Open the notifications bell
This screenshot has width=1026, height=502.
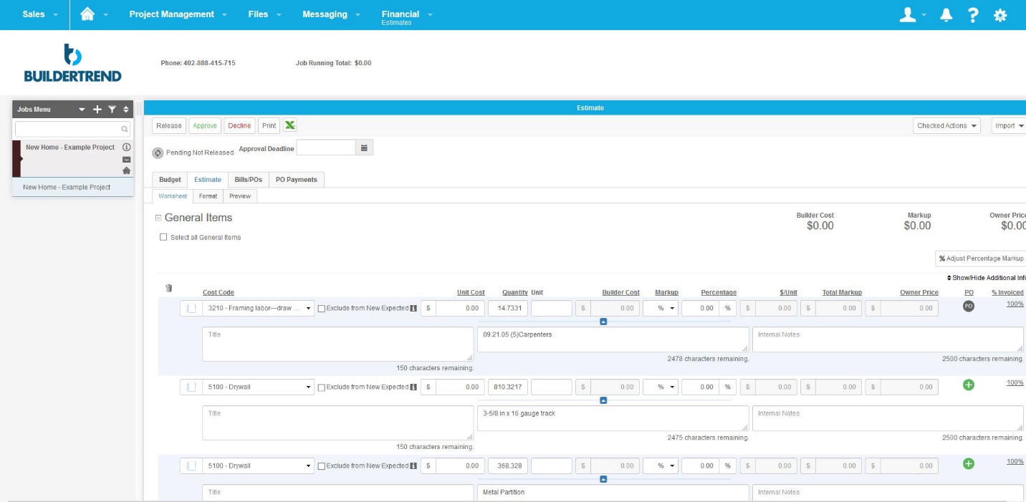(x=946, y=14)
